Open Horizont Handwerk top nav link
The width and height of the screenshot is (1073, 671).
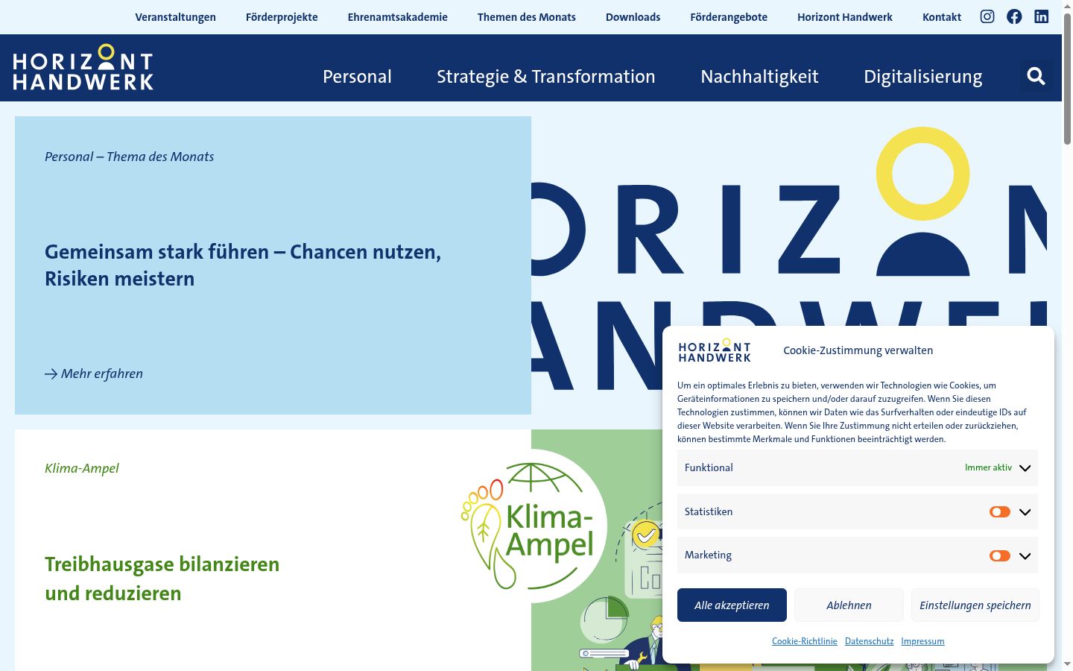845,17
